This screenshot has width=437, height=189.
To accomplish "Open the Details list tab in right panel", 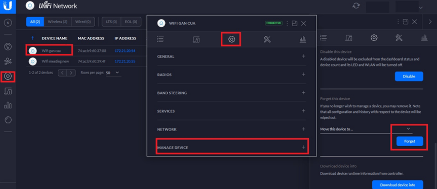I will coord(323,37).
